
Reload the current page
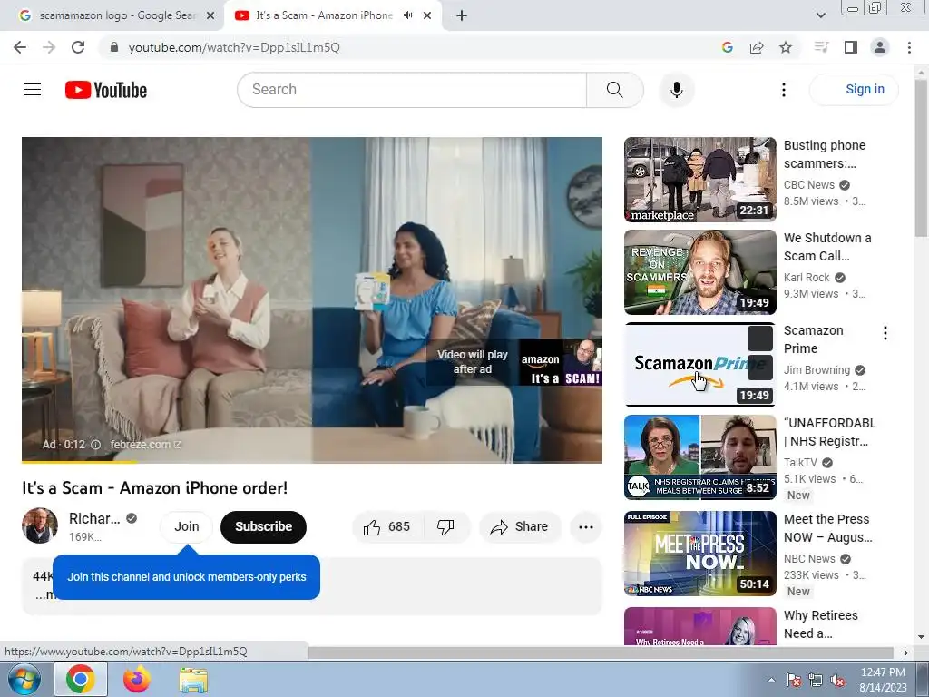(78, 47)
